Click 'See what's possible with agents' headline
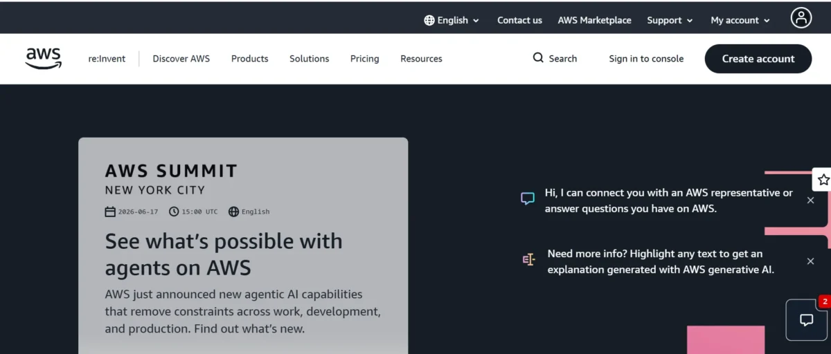 pyautogui.click(x=224, y=254)
